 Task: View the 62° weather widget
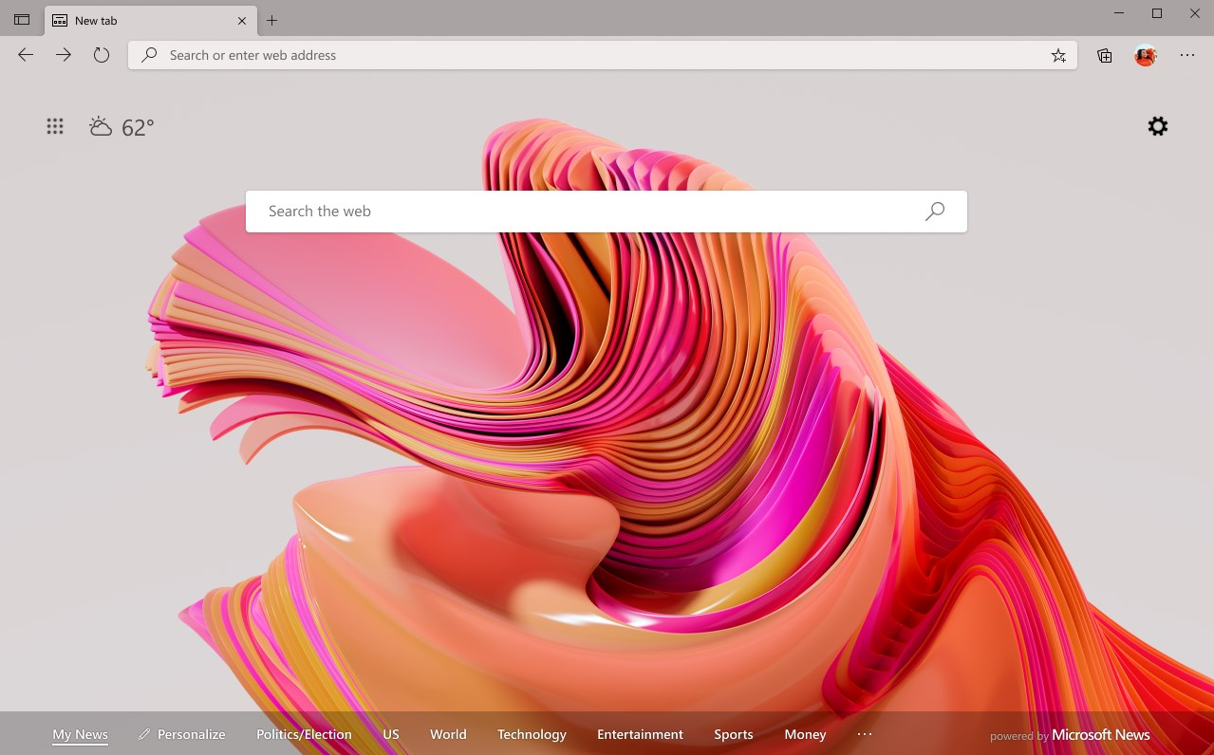(121, 127)
